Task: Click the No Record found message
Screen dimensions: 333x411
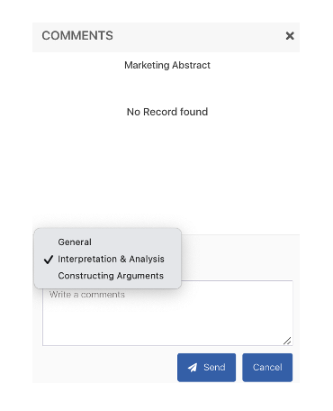Action: pyautogui.click(x=167, y=112)
